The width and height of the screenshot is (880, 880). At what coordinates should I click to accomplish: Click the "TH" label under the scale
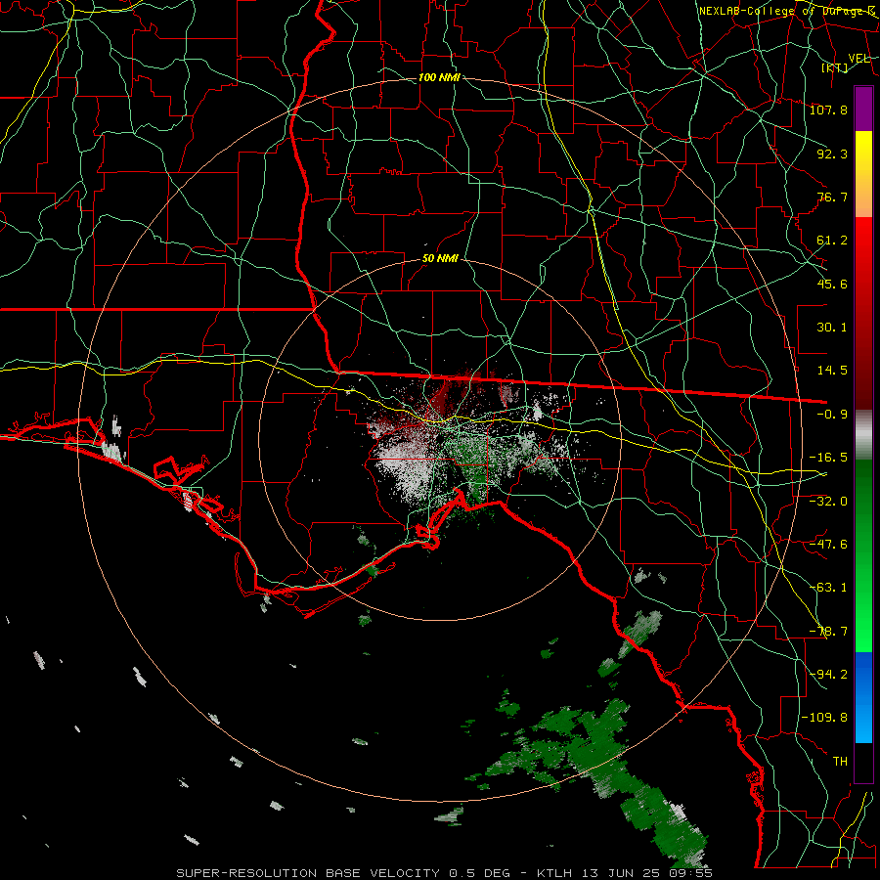[x=840, y=762]
